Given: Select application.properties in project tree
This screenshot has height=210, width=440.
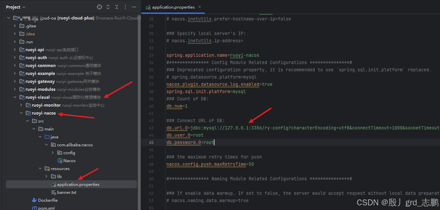Looking at the screenshot, I should (71, 184).
